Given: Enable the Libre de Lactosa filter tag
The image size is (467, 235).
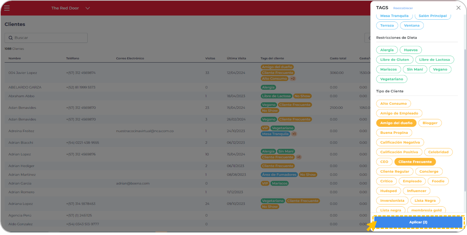Looking at the screenshot, I should [435, 60].
